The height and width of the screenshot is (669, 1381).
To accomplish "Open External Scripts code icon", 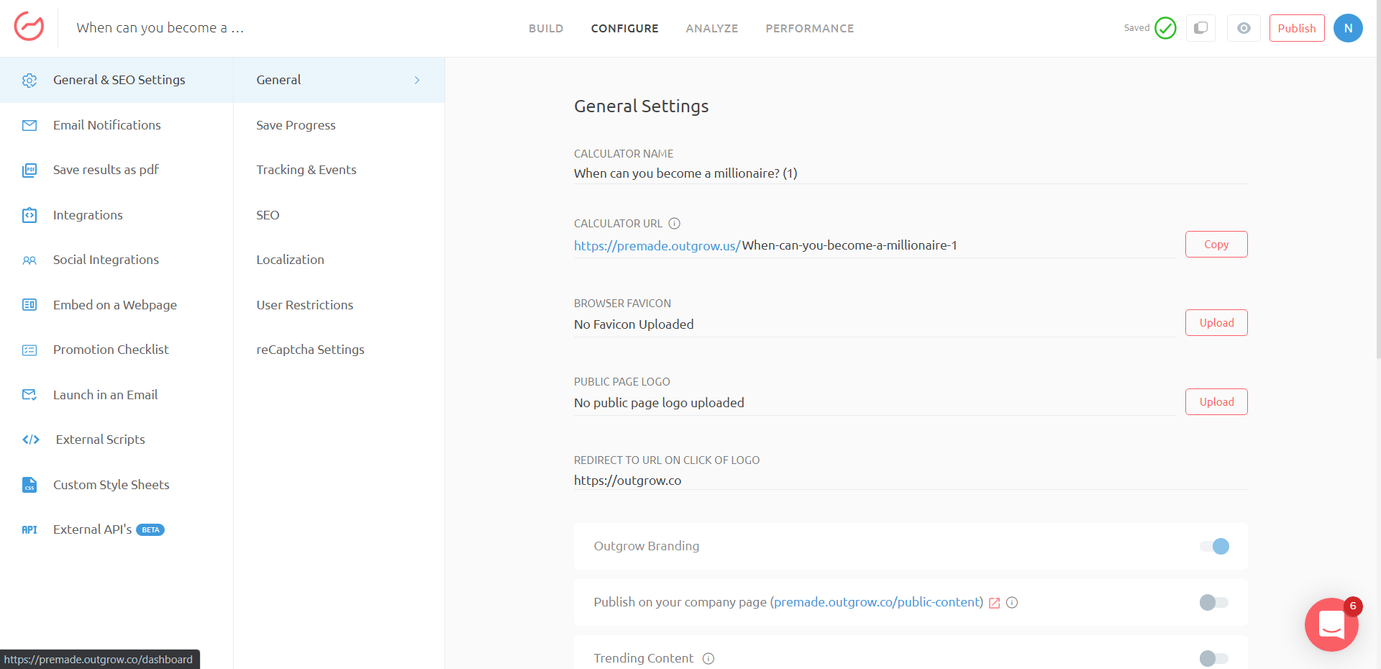I will tap(30, 440).
